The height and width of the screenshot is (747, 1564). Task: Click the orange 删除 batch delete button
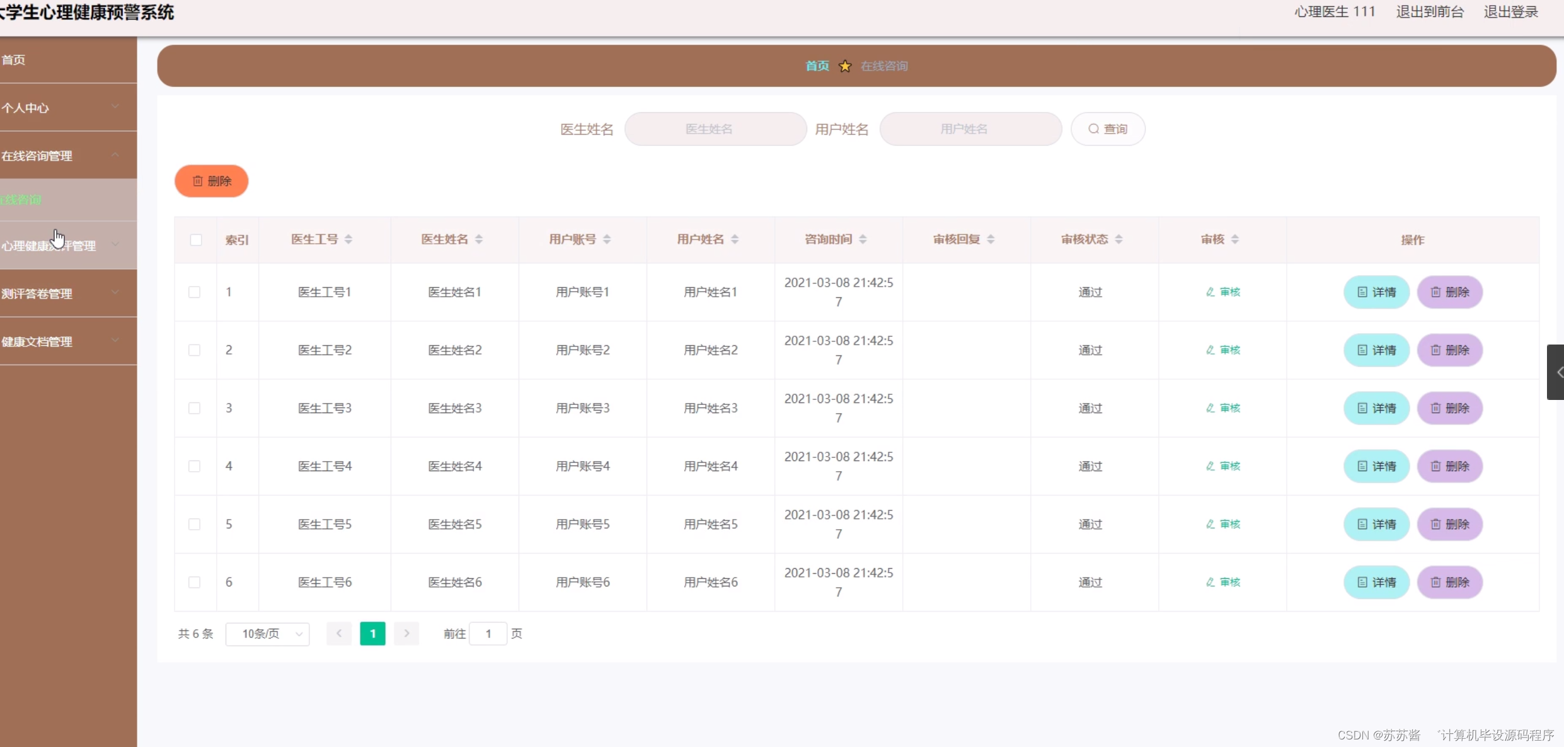click(x=212, y=181)
